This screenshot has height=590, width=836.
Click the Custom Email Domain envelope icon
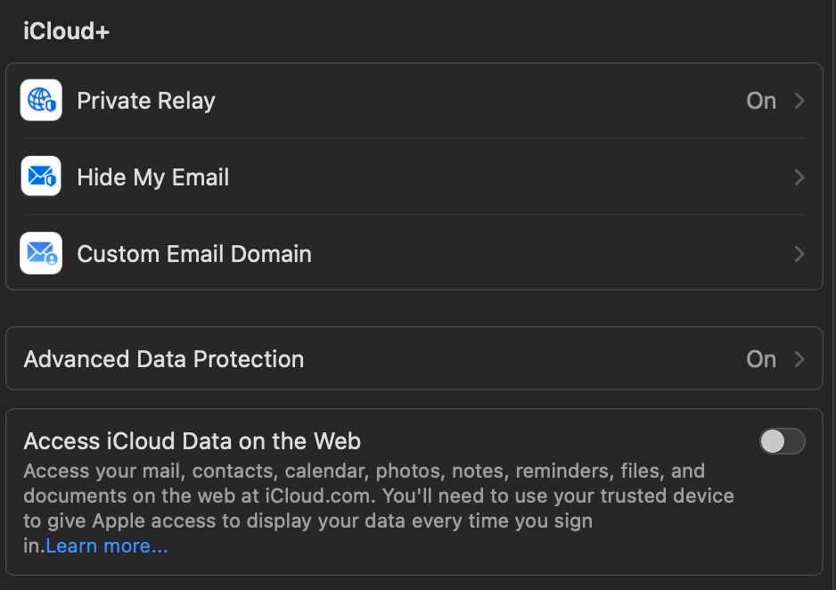(x=41, y=253)
